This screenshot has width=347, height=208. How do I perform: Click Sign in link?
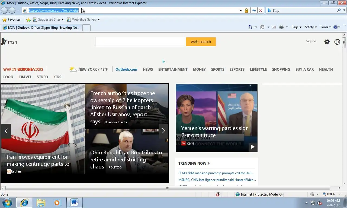(311, 41)
